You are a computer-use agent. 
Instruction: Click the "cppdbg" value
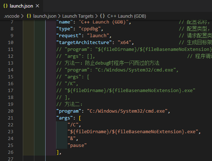coord(90,29)
